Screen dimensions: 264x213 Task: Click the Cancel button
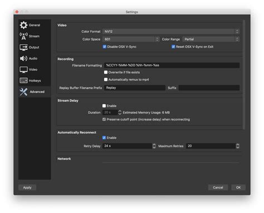(218, 187)
